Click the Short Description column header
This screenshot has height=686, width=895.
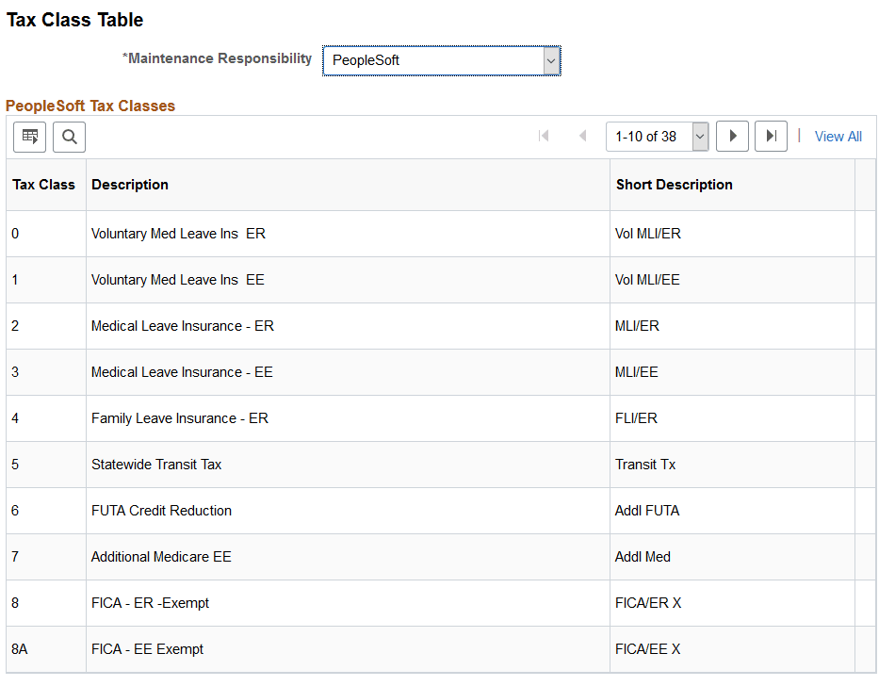point(674,185)
